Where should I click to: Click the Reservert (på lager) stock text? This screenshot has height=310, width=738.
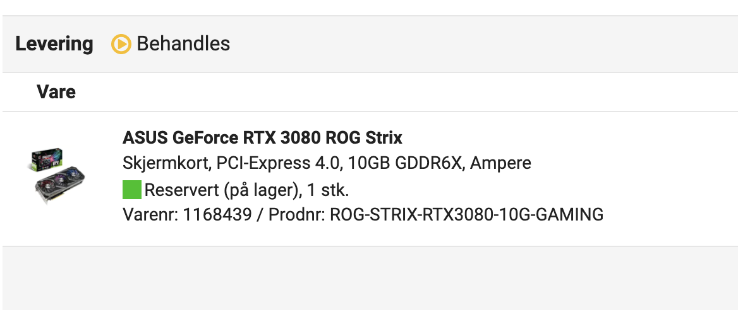223,190
